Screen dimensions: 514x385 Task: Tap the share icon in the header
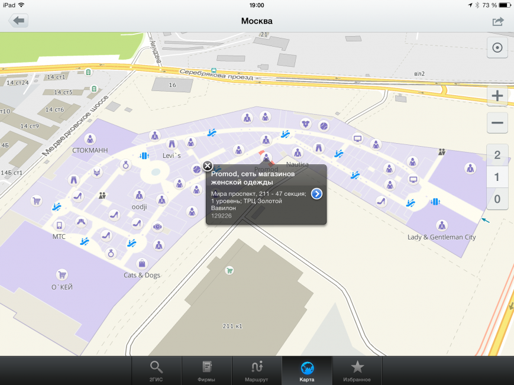(497, 22)
